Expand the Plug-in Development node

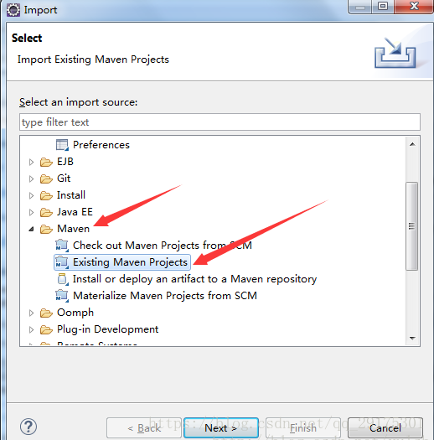[x=31, y=329]
